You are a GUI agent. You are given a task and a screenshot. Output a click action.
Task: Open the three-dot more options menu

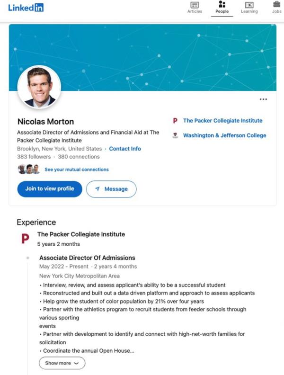coord(263,99)
